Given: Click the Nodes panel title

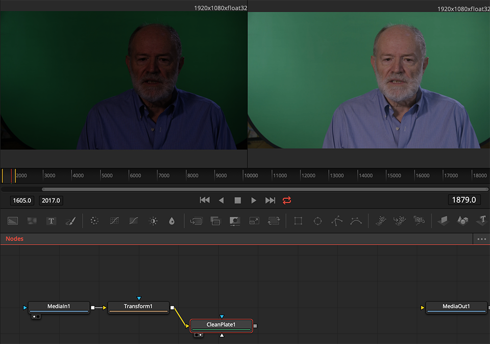Looking at the screenshot, I should coord(15,239).
